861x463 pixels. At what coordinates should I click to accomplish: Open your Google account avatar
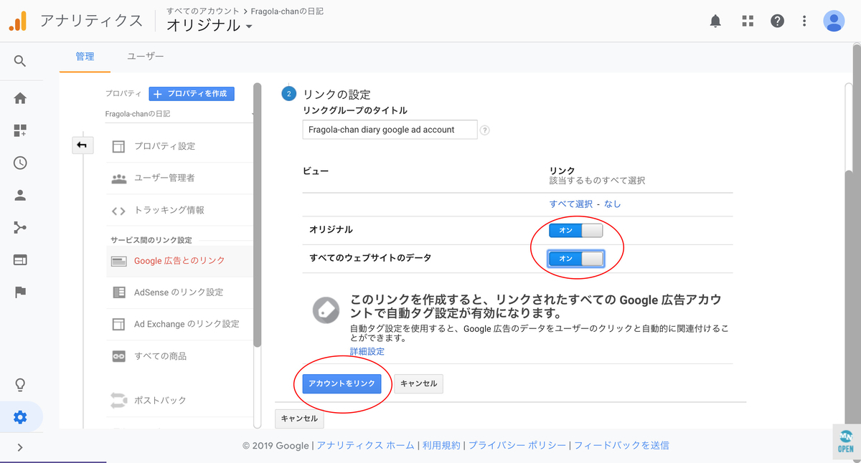834,21
